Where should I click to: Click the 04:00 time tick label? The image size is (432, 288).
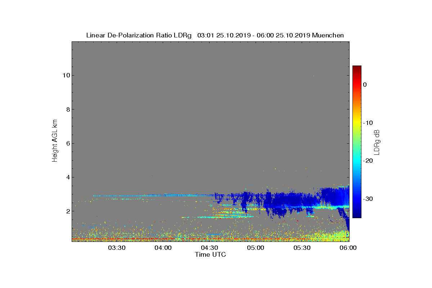coord(163,248)
